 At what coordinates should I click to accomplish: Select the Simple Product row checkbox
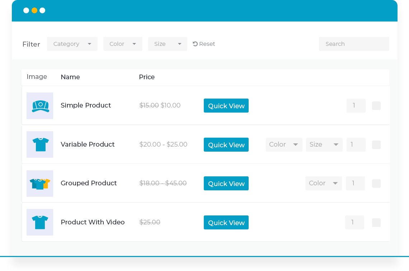(376, 105)
